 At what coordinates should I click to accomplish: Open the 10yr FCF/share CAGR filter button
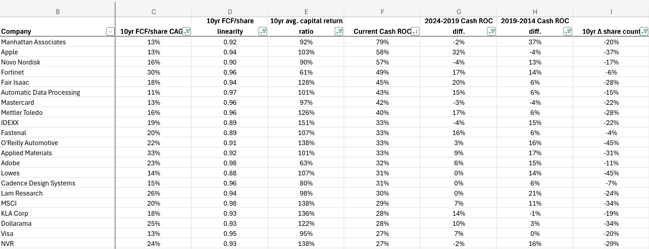click(187, 32)
